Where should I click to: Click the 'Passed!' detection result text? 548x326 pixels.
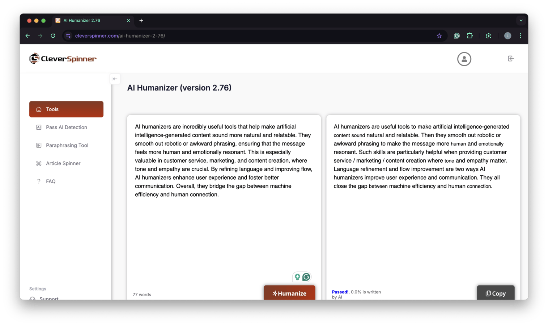[x=340, y=292]
